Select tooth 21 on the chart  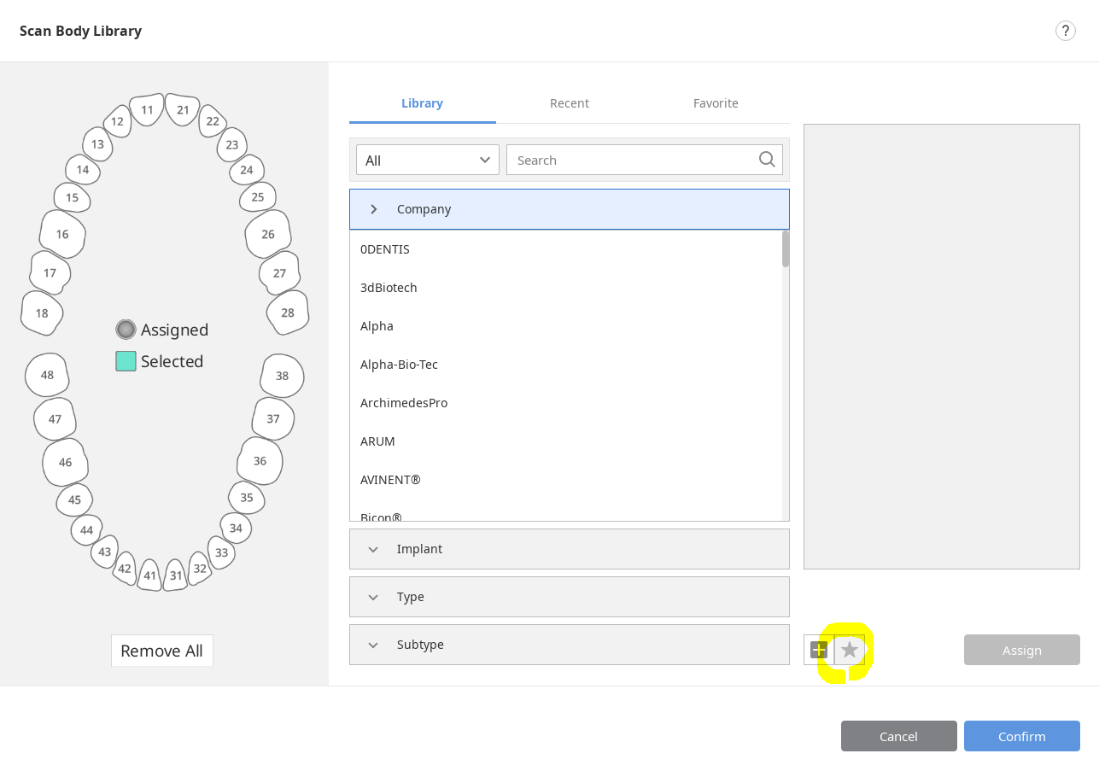pyautogui.click(x=183, y=109)
